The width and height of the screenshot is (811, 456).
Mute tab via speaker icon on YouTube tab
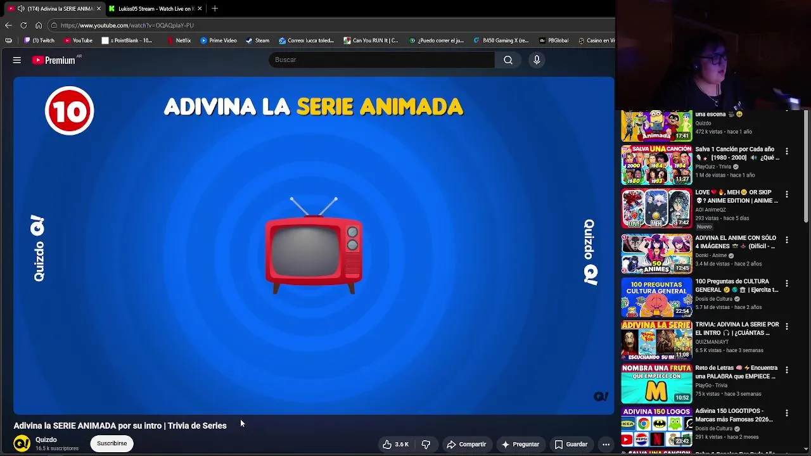tap(21, 8)
